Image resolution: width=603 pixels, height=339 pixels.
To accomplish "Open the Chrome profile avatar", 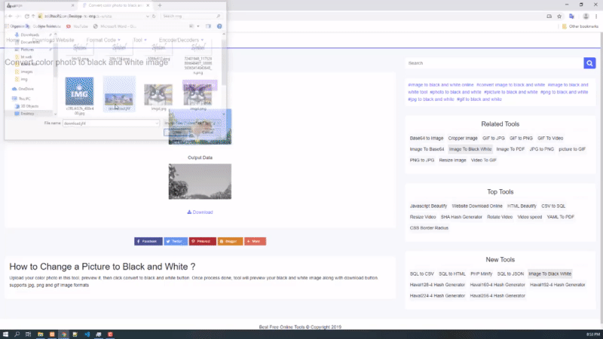I will click(x=584, y=16).
